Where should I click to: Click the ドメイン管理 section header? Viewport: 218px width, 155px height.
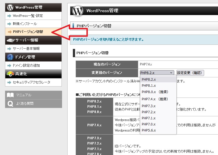tap(33, 57)
